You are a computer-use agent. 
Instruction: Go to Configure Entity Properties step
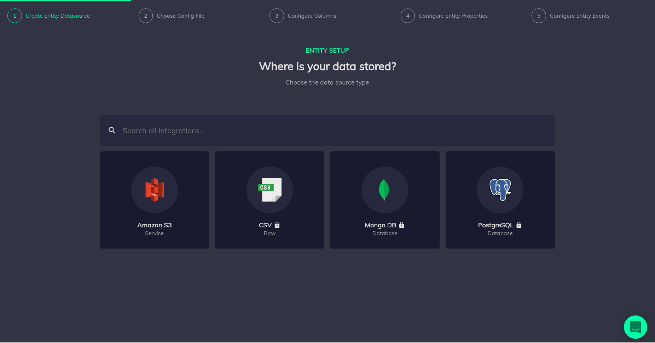pyautogui.click(x=453, y=16)
